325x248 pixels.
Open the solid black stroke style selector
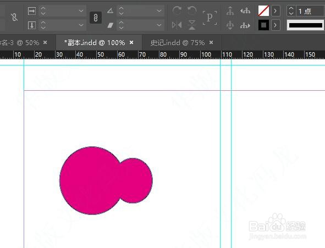coord(306,25)
